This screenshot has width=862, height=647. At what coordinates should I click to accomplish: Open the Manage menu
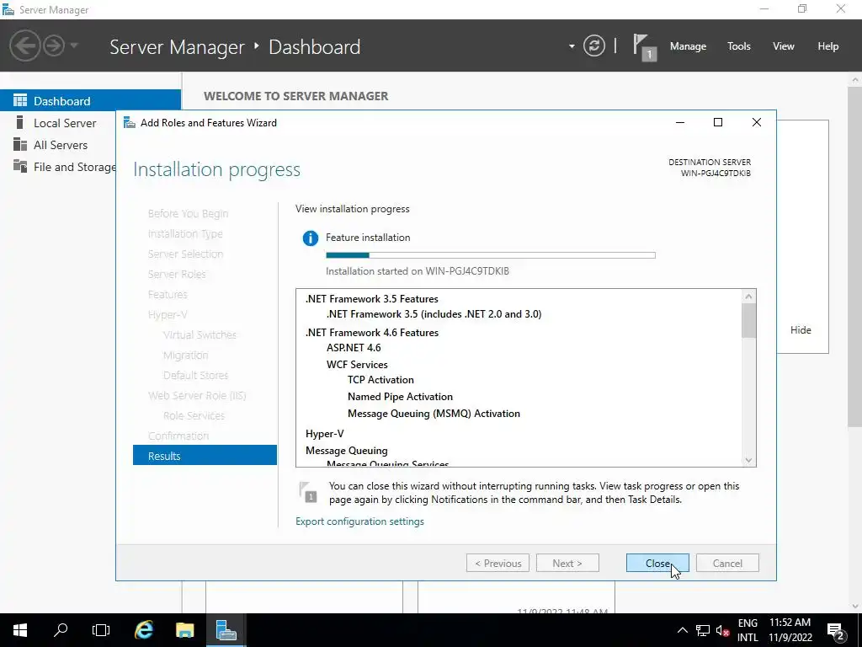[x=688, y=46]
